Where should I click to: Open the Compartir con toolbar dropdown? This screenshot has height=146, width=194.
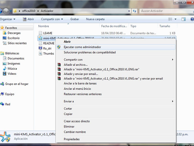pos(52,19)
